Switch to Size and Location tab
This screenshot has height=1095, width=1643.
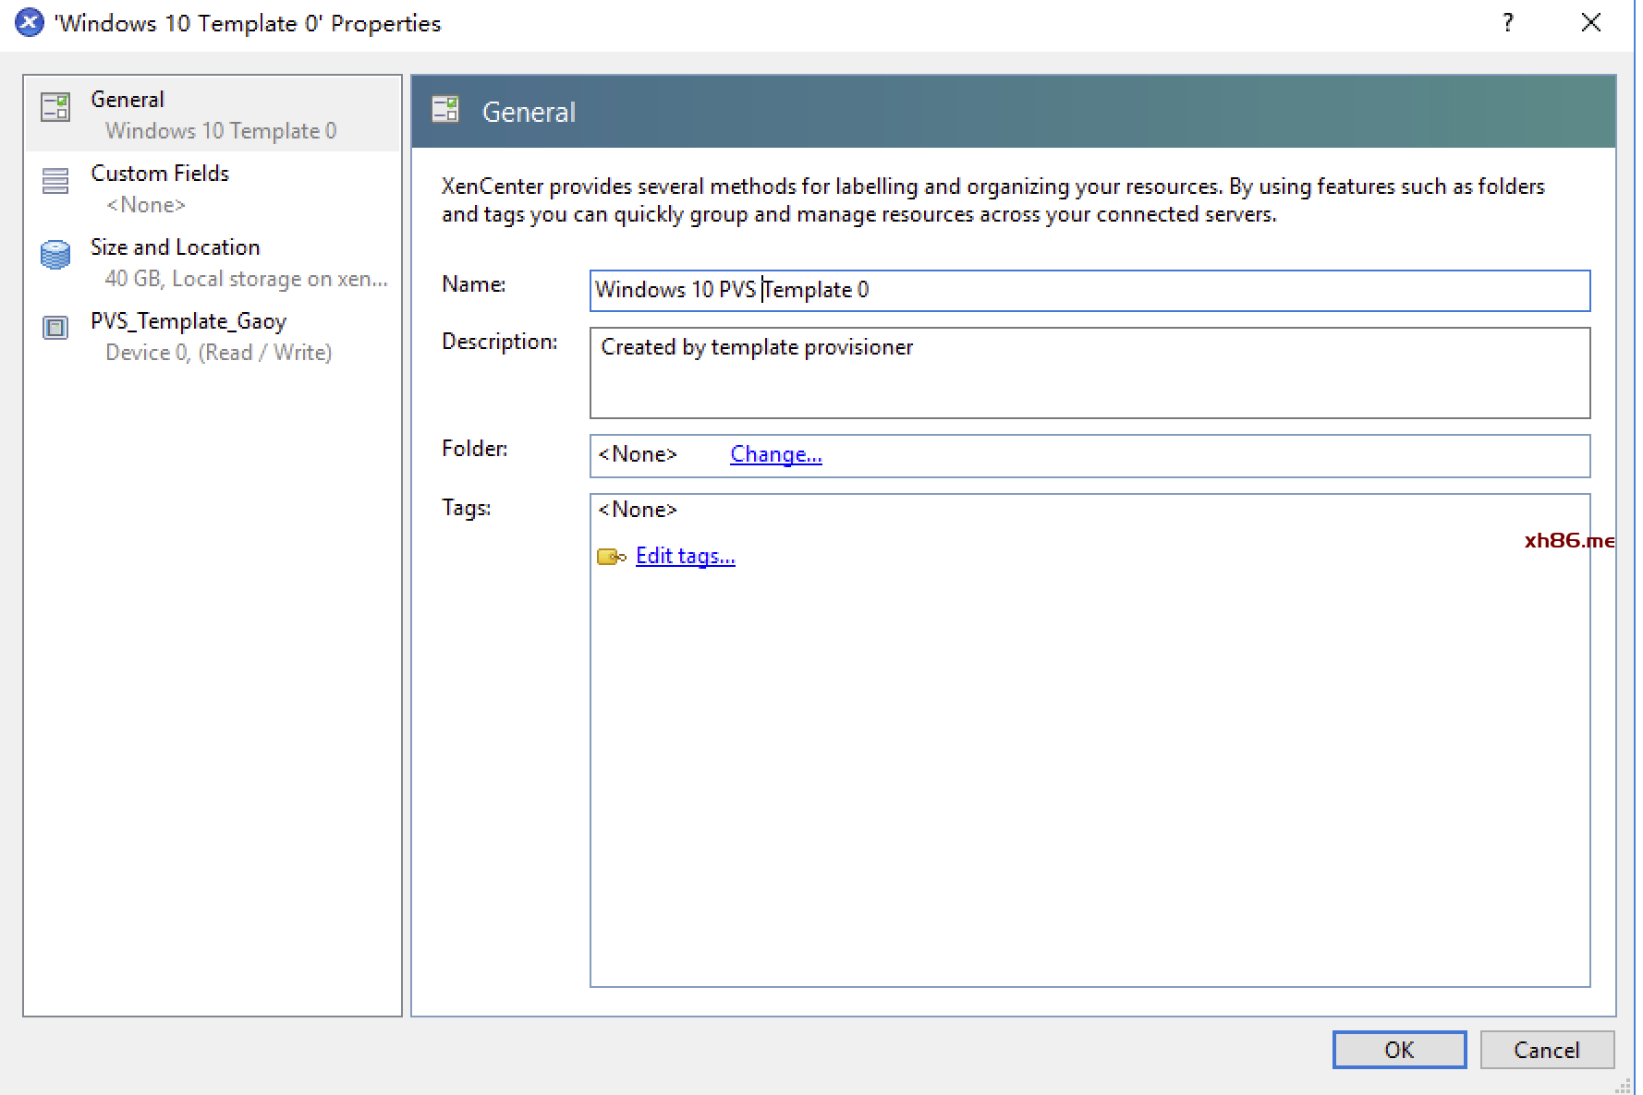(x=213, y=262)
